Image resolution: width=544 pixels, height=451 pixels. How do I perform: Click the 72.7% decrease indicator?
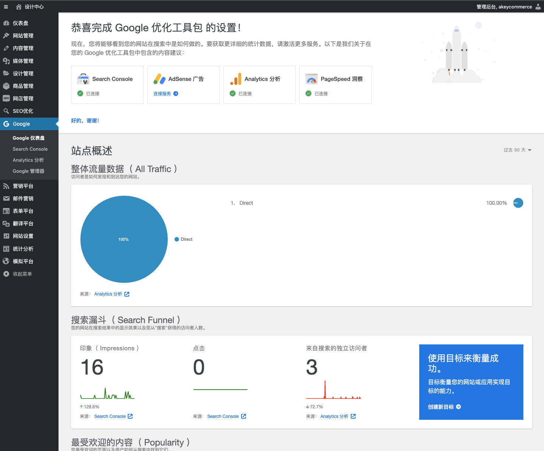click(314, 407)
